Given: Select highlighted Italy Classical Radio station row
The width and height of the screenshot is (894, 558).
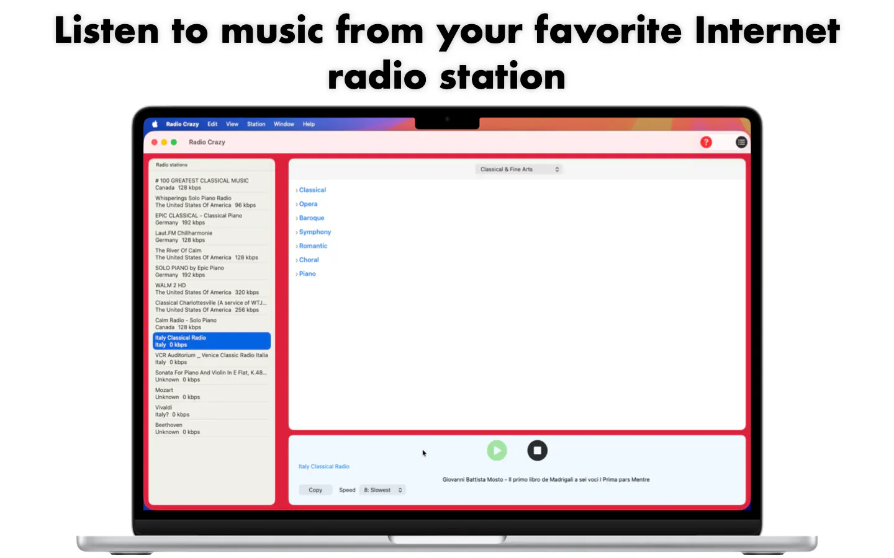Looking at the screenshot, I should 212,341.
